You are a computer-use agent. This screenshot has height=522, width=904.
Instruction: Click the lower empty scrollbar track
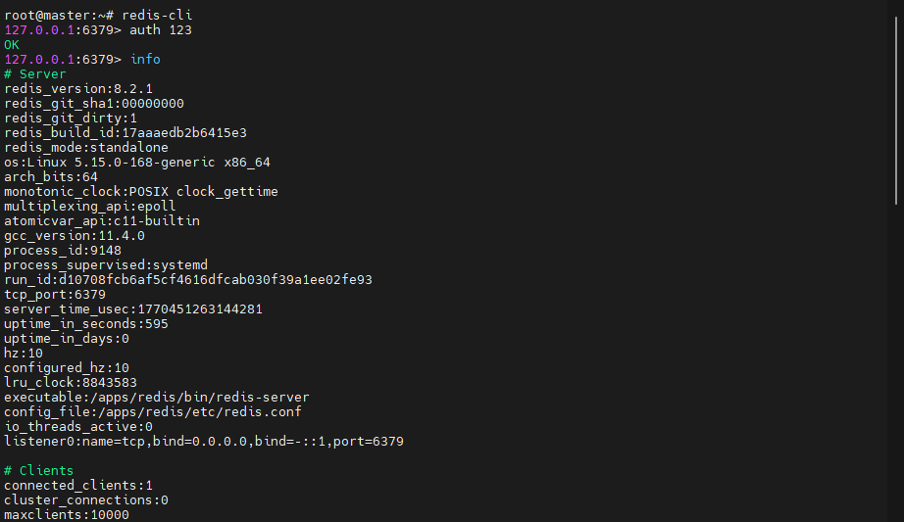click(898, 372)
